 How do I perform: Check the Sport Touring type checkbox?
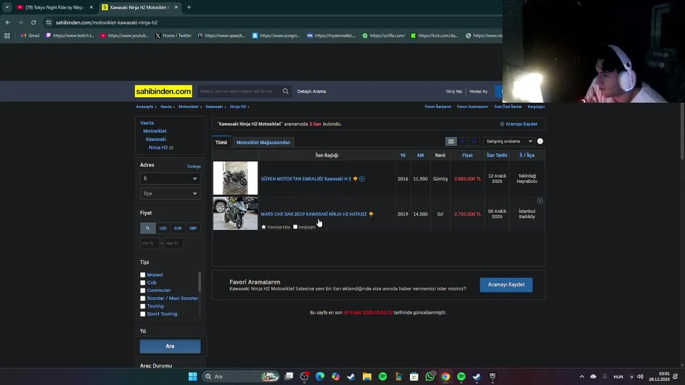click(143, 314)
